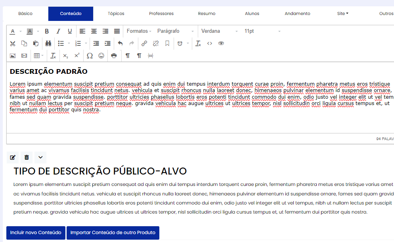394x242 pixels.
Task: Switch to the Tópicos tab
Action: point(116,14)
